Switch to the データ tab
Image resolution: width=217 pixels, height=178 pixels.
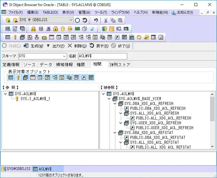46,65
